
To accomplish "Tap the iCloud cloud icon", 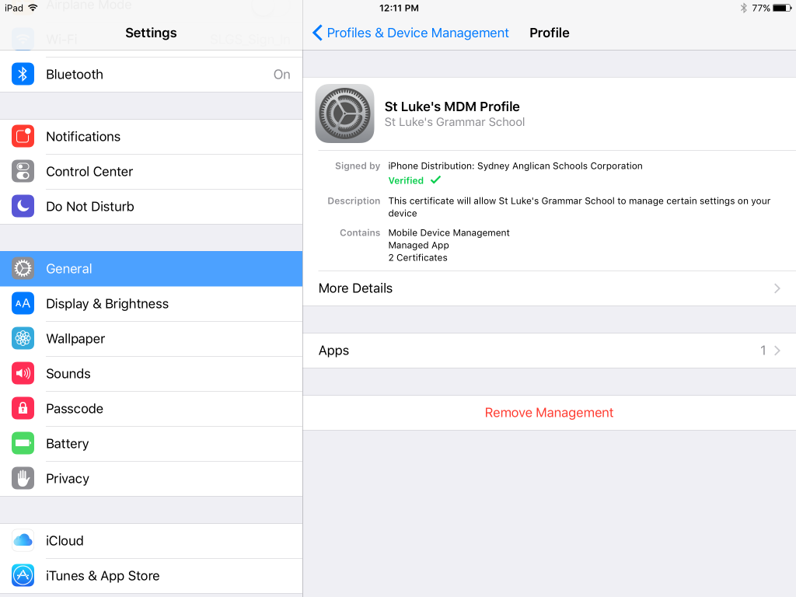I will point(23,541).
